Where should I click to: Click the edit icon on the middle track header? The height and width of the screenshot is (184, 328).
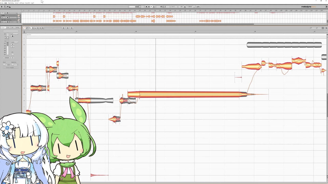coord(18,15)
